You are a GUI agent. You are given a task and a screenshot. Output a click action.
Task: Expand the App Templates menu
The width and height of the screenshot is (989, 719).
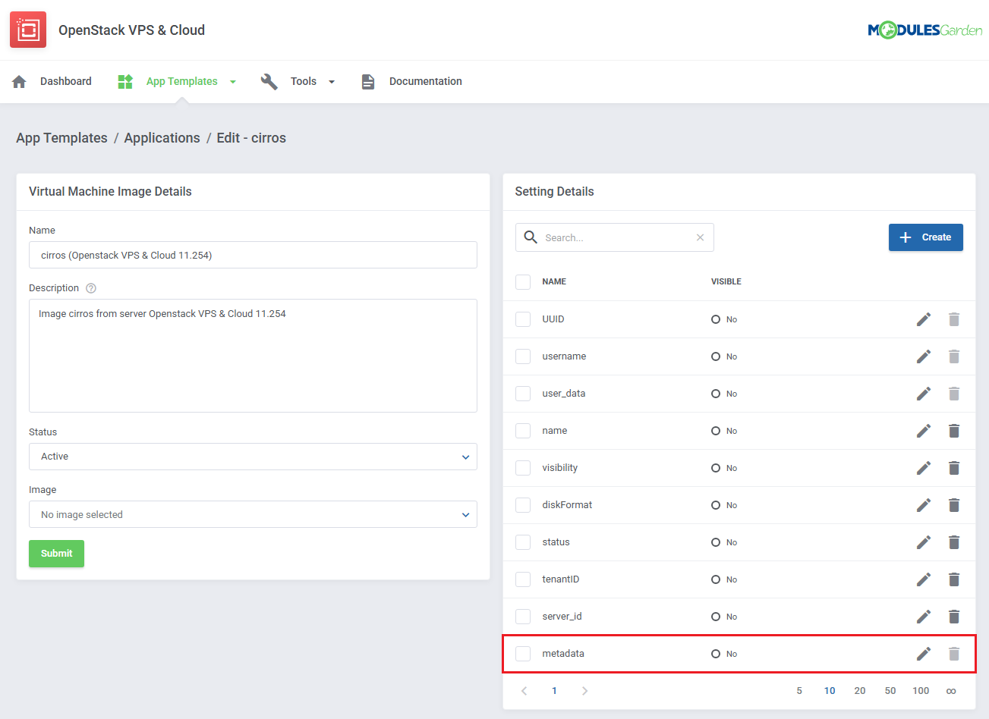click(182, 82)
